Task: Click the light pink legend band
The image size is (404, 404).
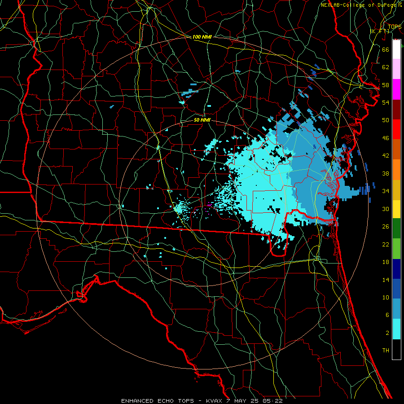Action: pyautogui.click(x=396, y=69)
